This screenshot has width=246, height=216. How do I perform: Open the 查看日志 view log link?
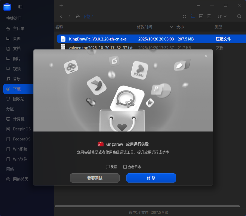click(x=132, y=167)
